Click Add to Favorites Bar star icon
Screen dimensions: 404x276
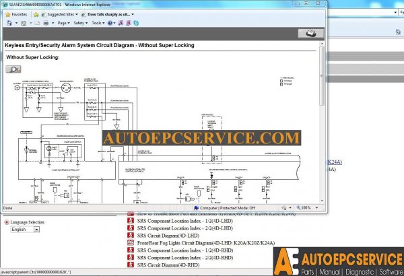point(36,14)
